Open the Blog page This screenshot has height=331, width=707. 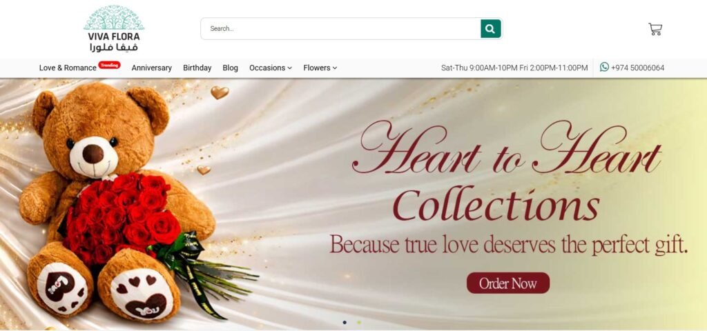coord(230,68)
